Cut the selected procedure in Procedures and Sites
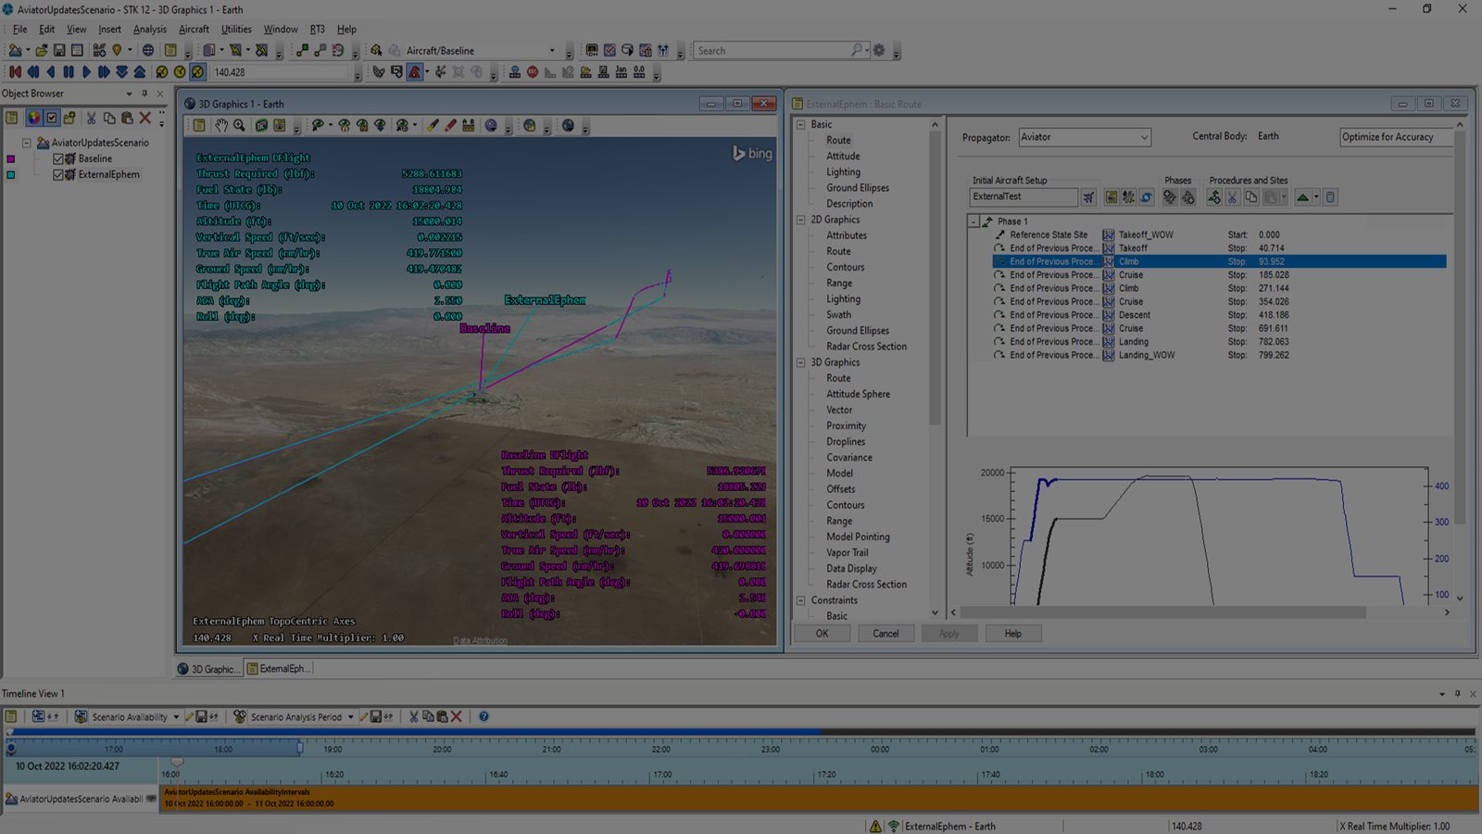 click(1233, 197)
